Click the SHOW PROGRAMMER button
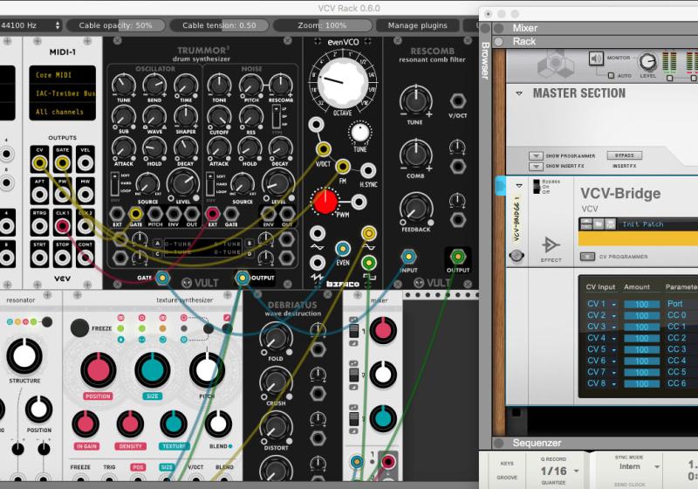Viewport: 698px width, 489px height. click(536, 156)
